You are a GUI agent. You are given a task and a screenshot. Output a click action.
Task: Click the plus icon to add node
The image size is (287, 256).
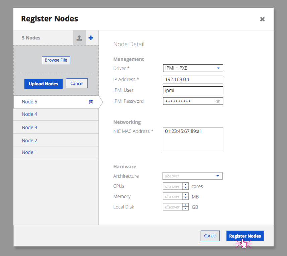(x=91, y=38)
